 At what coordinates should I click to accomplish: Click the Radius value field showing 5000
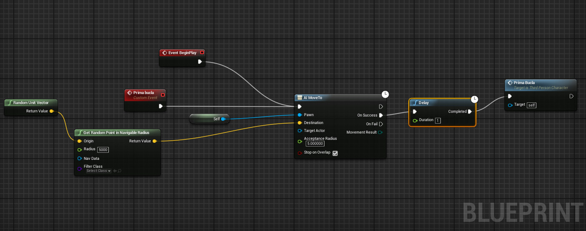coord(103,149)
